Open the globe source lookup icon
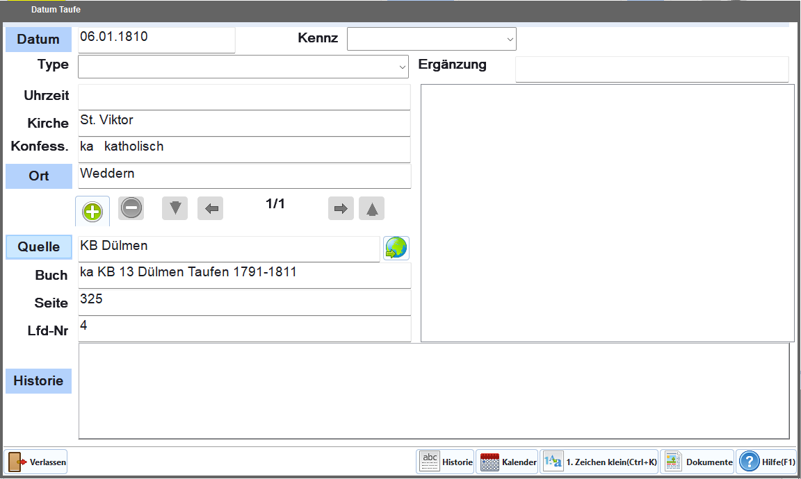 [396, 249]
